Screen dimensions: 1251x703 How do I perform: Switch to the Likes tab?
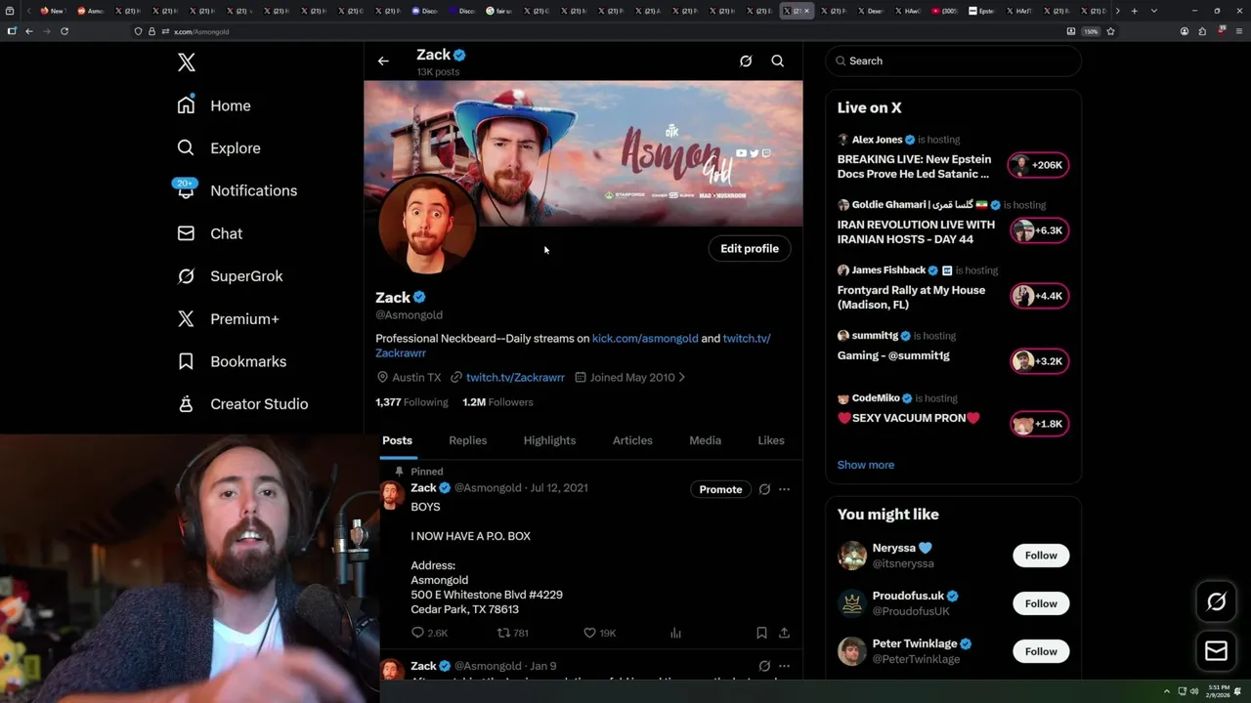click(771, 440)
